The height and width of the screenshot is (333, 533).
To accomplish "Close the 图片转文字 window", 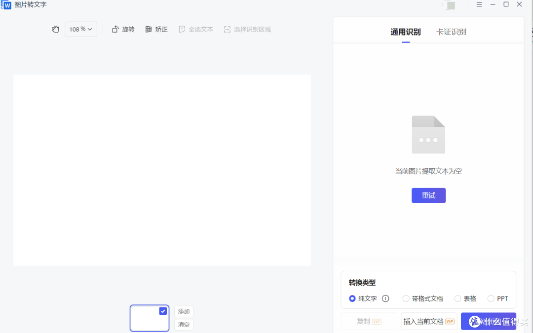I will coord(519,4).
